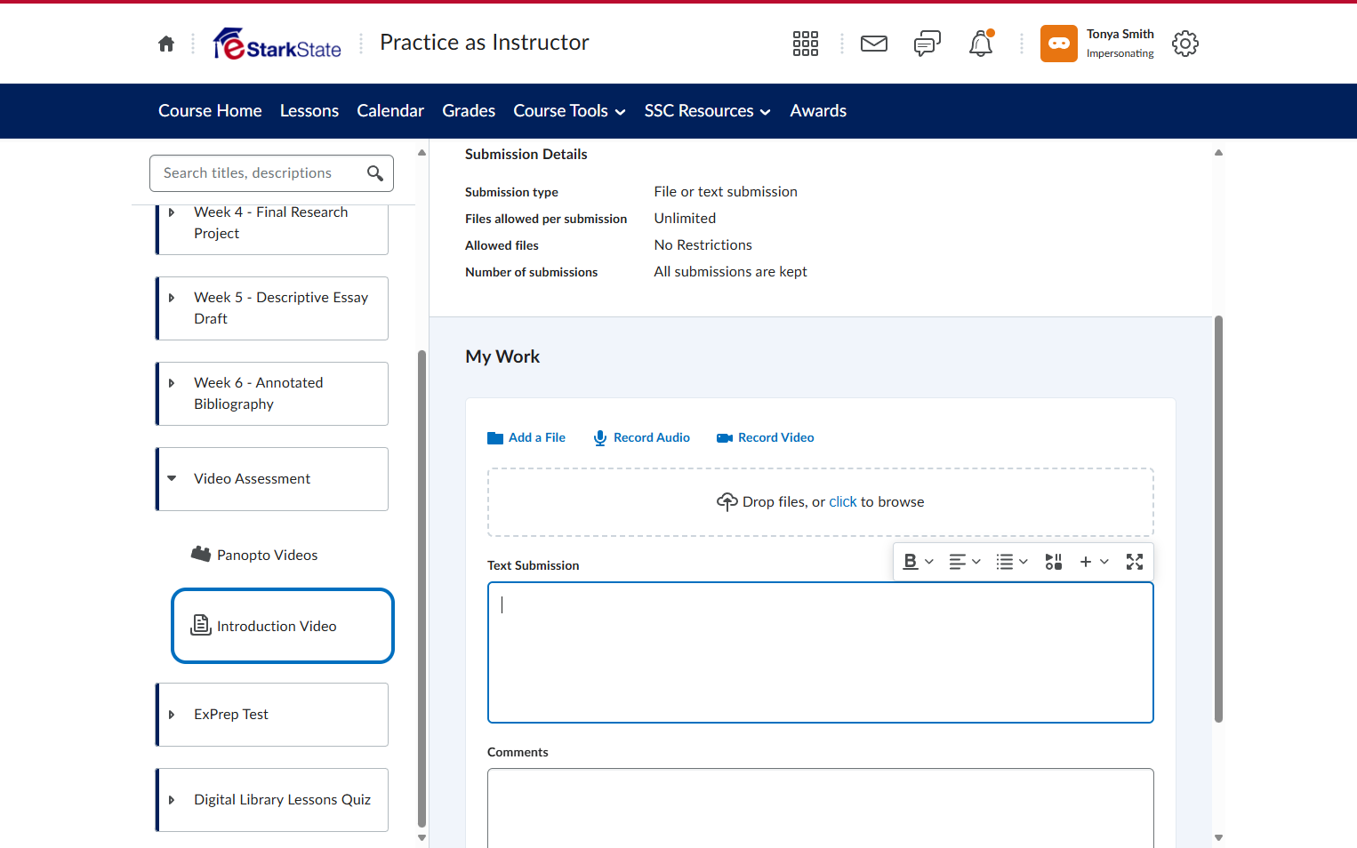Collapse the Video Assessment module

tap(172, 479)
